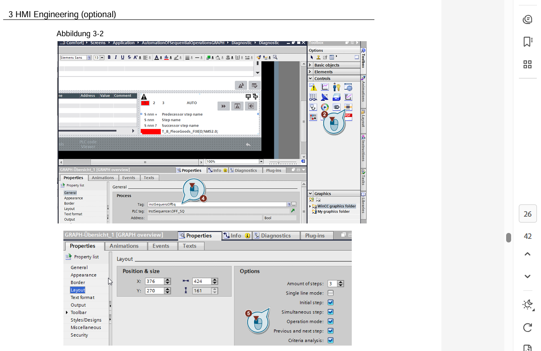This screenshot has width=541, height=351.
Task: Click the rotate page icon in the sidebar
Action: coord(527,327)
